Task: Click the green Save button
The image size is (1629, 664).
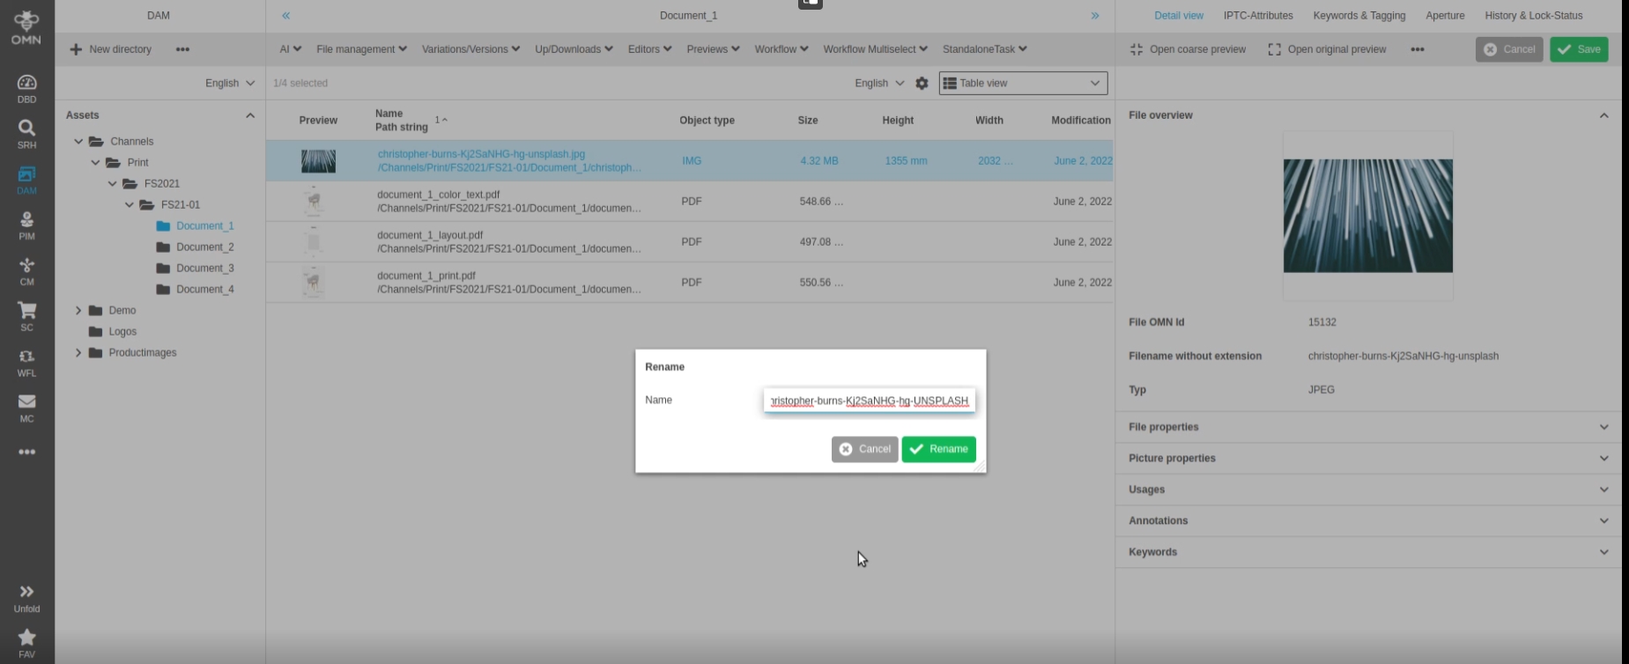Action: [x=1580, y=49]
